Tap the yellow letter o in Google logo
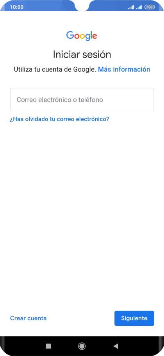164x356 pixels. 82,36
